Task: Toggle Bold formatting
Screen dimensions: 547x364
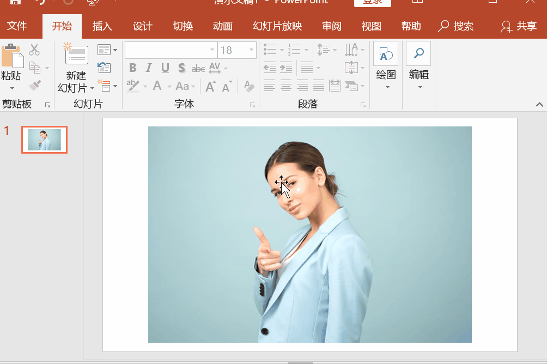Action: click(x=132, y=68)
